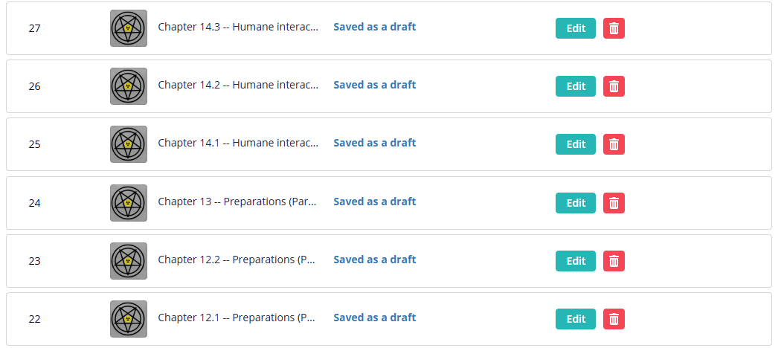Open Chapter 14.2 -- Humane interac... title
Screen dimensions: 781x348
tap(238, 85)
